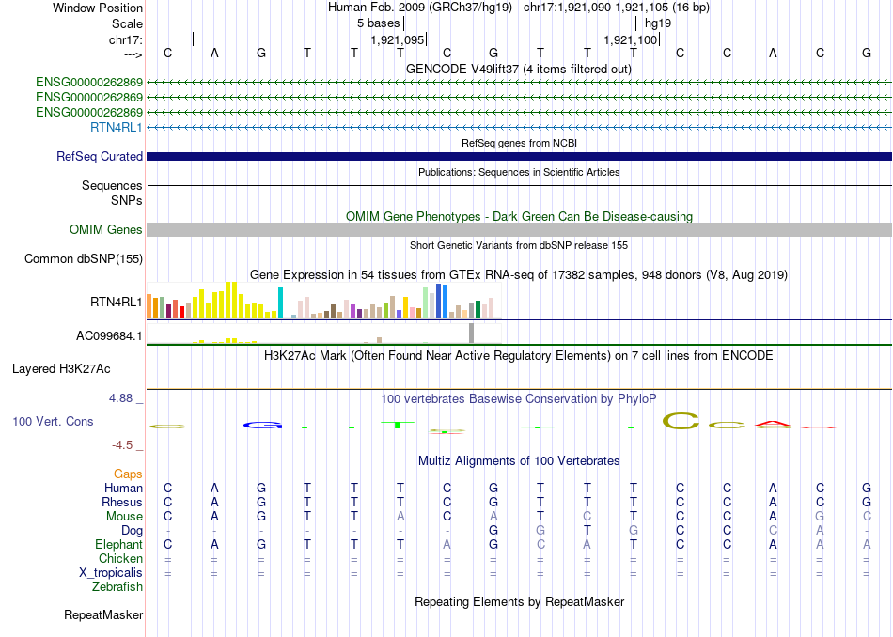The height and width of the screenshot is (637, 893).
Task: Click the gray OMIM Genes bar
Action: (x=519, y=229)
